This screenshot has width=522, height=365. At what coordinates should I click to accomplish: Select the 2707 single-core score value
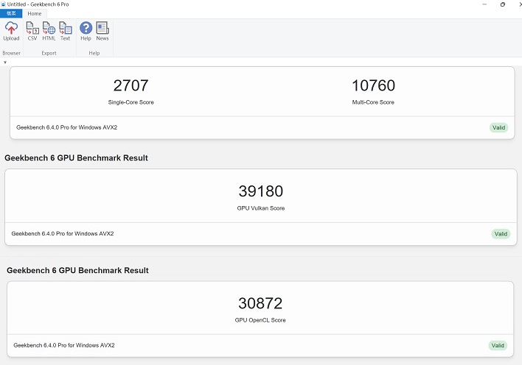tap(130, 85)
